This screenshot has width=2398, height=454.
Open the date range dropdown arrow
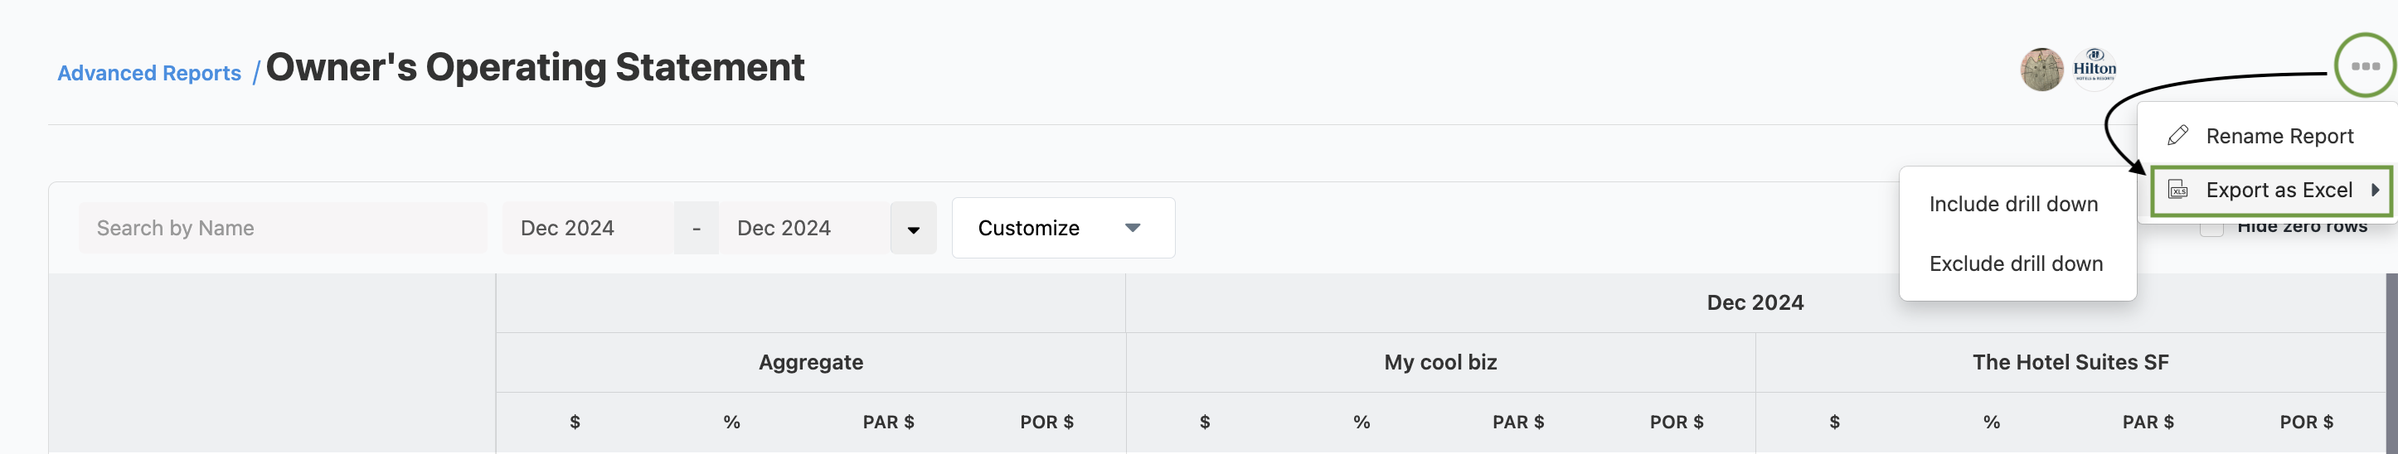click(913, 229)
